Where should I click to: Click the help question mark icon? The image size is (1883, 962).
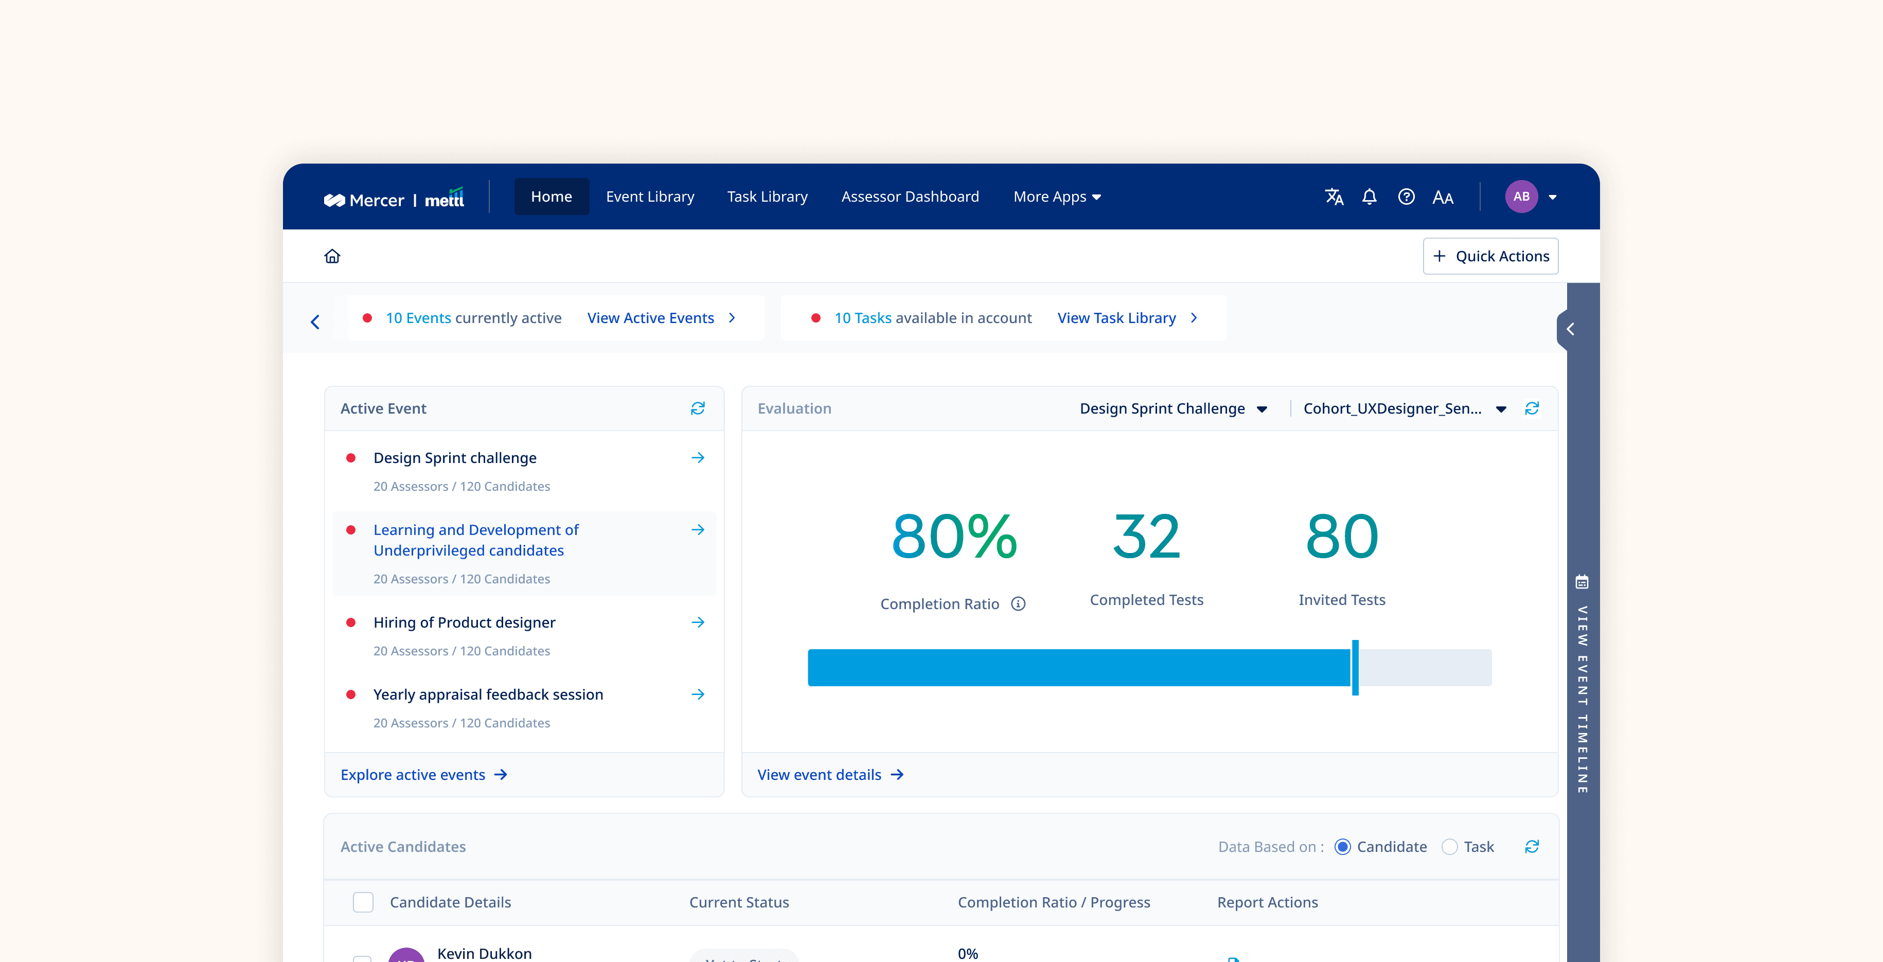click(1406, 197)
